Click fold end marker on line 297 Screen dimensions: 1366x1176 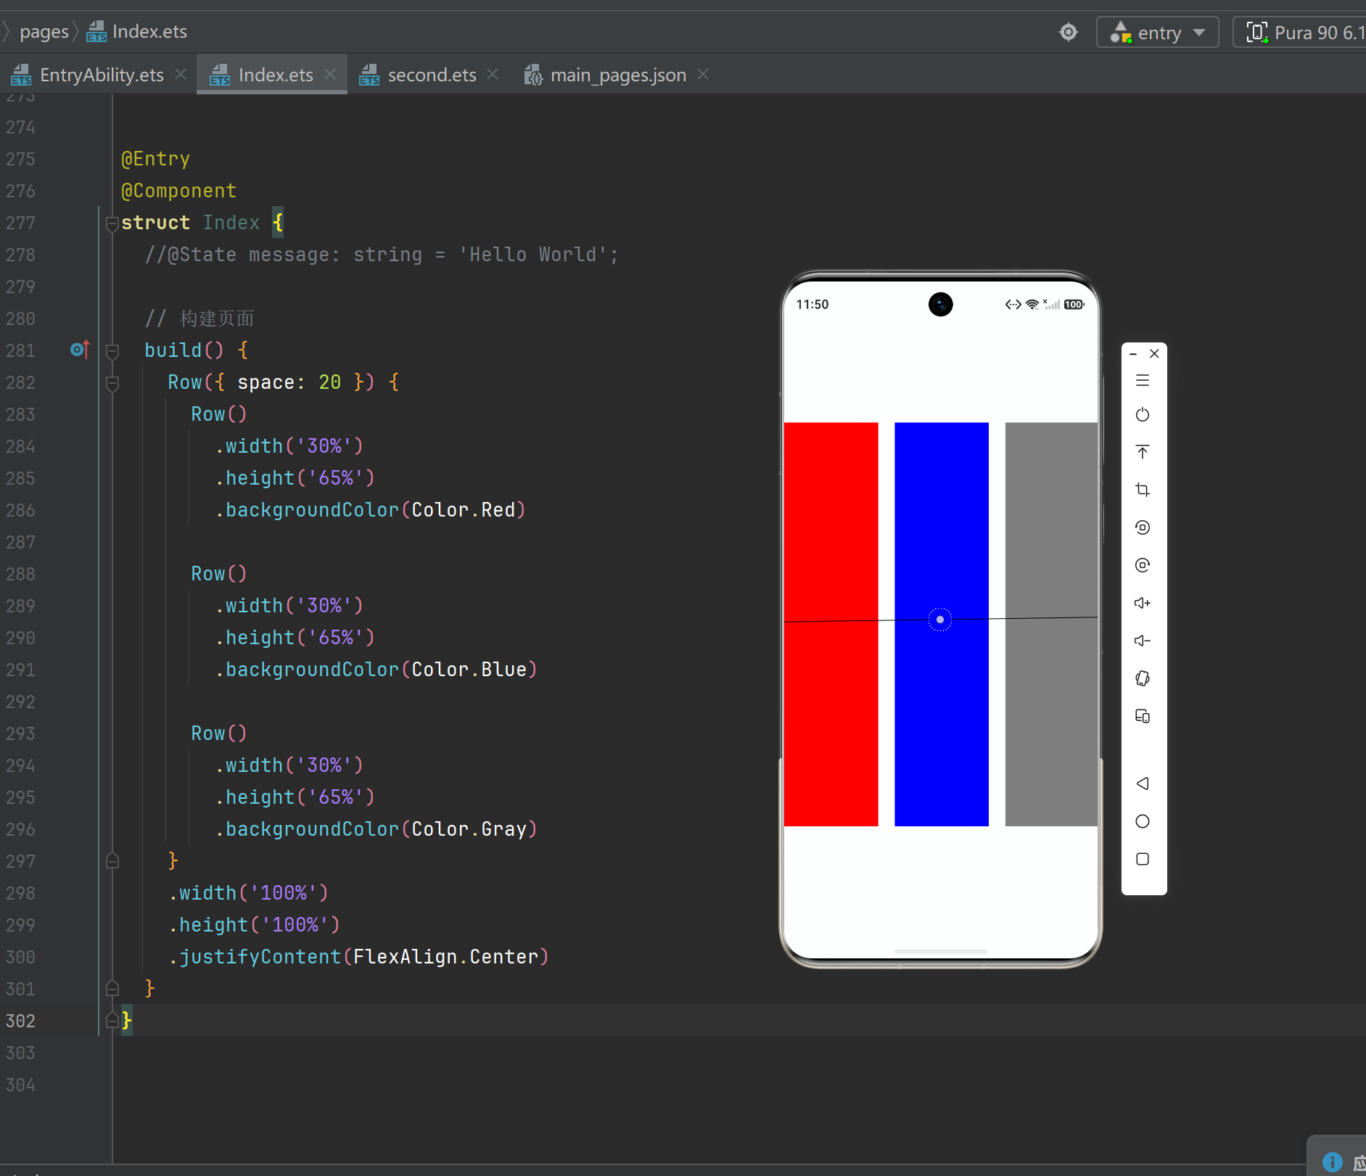click(x=112, y=861)
